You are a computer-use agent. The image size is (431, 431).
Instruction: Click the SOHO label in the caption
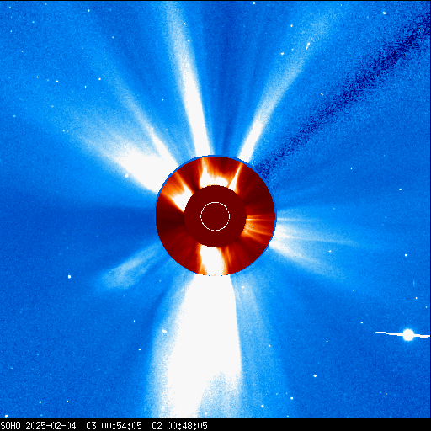pyautogui.click(x=11, y=426)
